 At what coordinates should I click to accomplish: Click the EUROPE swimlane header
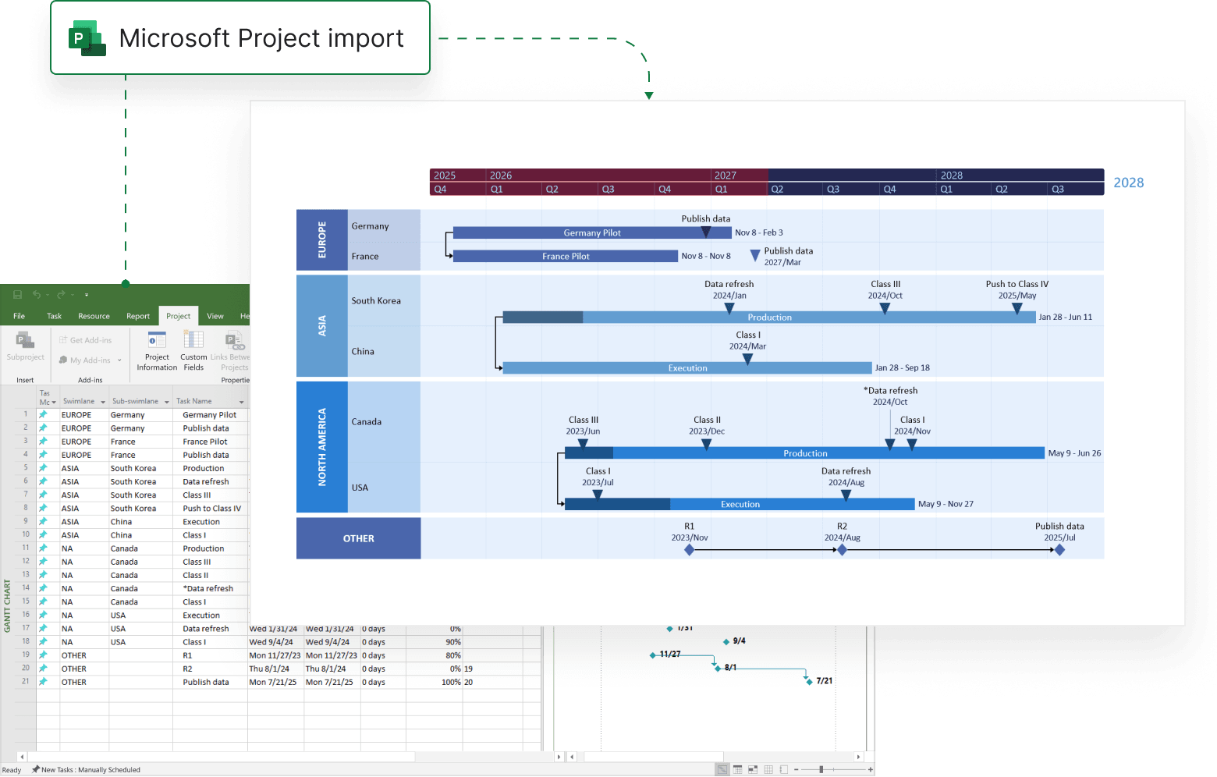tap(322, 240)
